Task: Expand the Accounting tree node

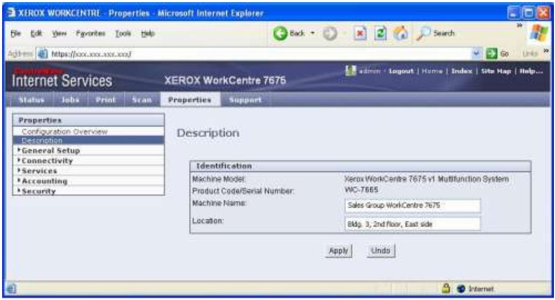Action: 19,181
